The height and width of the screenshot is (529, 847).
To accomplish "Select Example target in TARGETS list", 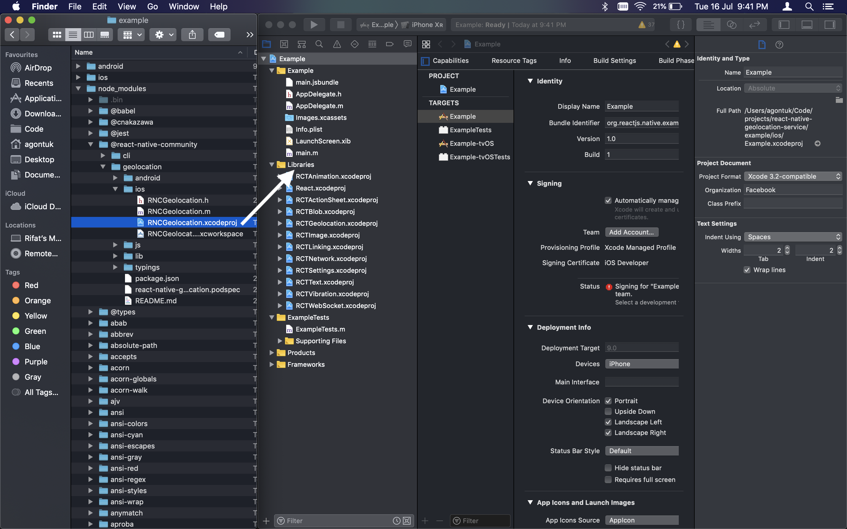I will pos(462,116).
